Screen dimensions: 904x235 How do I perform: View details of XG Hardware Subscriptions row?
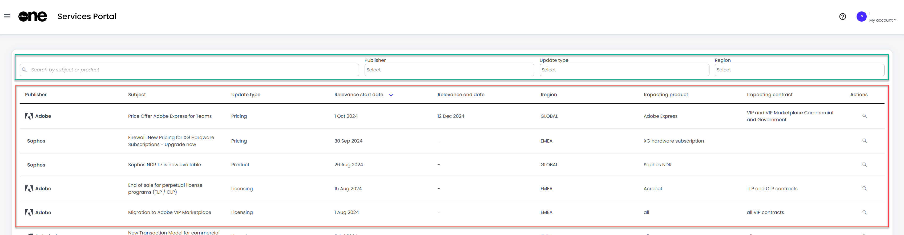click(864, 141)
